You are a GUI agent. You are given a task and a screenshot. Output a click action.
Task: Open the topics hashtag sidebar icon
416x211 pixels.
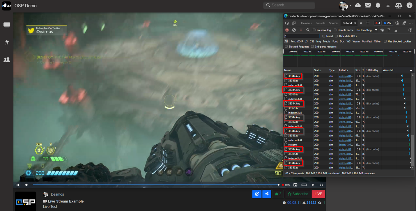[x=7, y=42]
